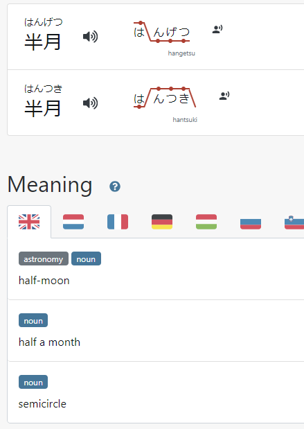
Task: Switch to the Dutch flag tab
Action: [73, 222]
